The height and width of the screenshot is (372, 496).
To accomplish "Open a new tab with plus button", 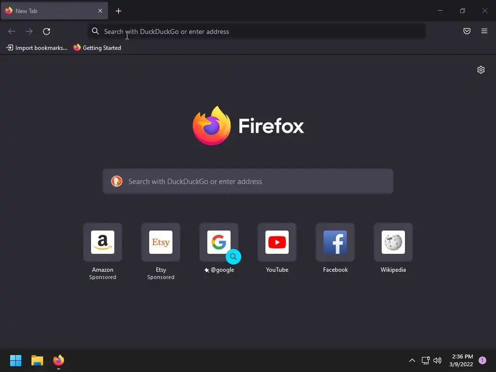I will (x=118, y=11).
